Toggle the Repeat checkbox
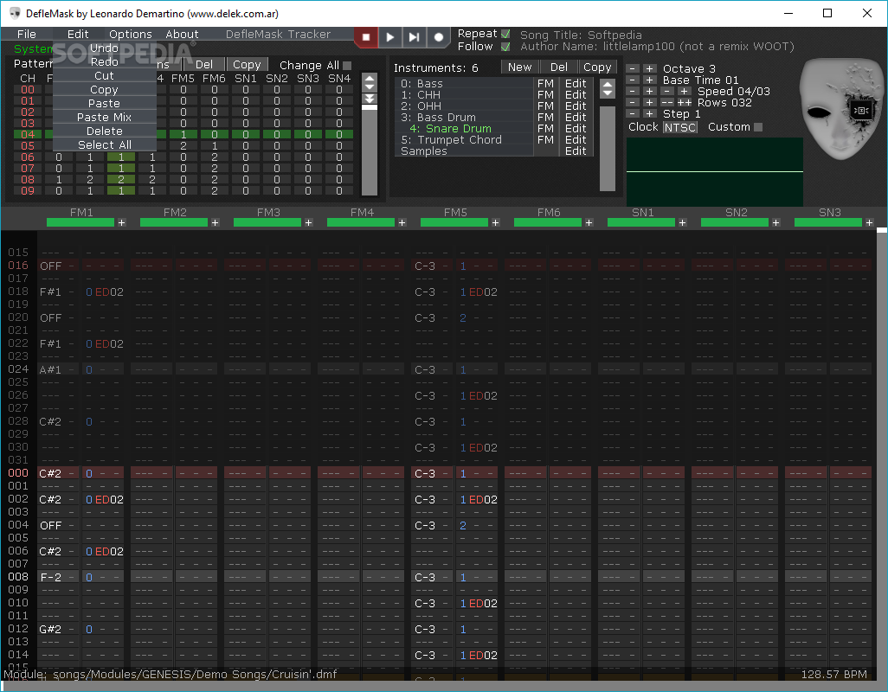The width and height of the screenshot is (888, 692). point(505,34)
